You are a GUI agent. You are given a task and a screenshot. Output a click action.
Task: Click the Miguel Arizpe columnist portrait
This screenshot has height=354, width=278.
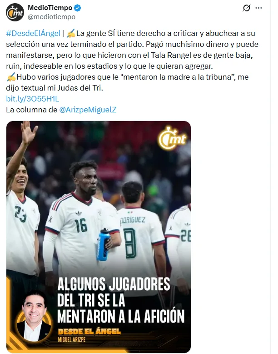pos(35,317)
